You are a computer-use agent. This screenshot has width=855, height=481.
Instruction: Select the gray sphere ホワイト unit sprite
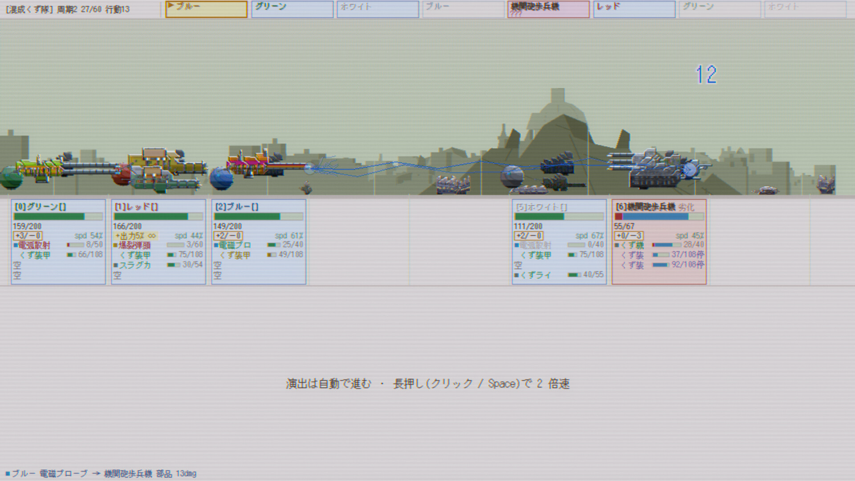[512, 176]
